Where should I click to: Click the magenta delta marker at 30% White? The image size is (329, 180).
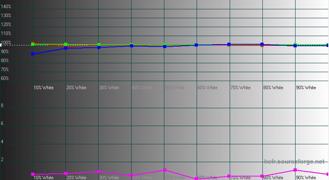[x=99, y=171]
